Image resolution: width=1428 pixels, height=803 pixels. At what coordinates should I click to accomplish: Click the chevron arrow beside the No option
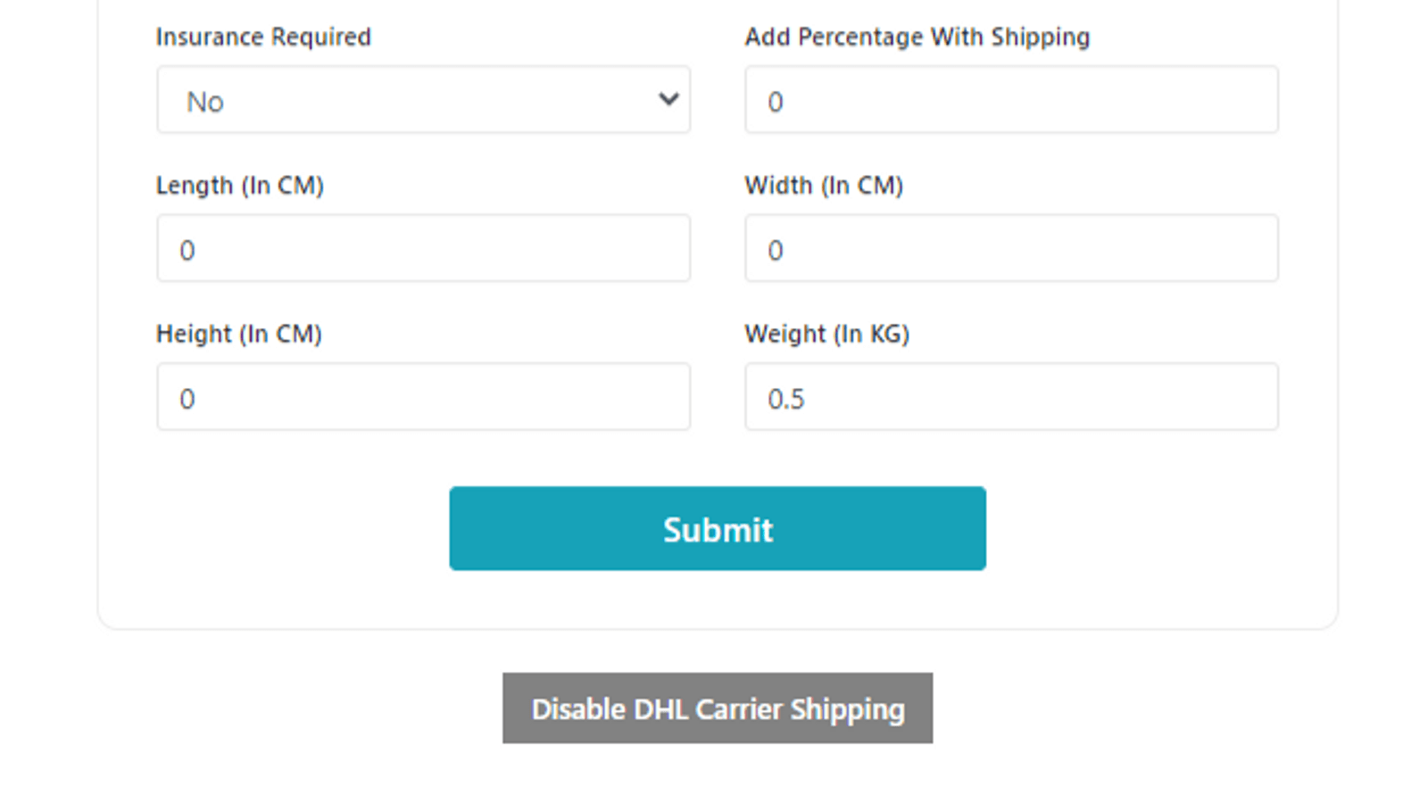point(668,100)
